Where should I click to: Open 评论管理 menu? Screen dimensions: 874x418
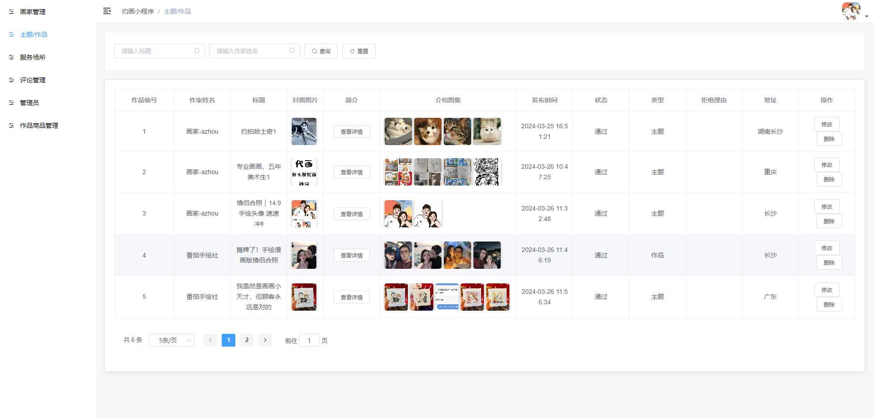pos(48,80)
